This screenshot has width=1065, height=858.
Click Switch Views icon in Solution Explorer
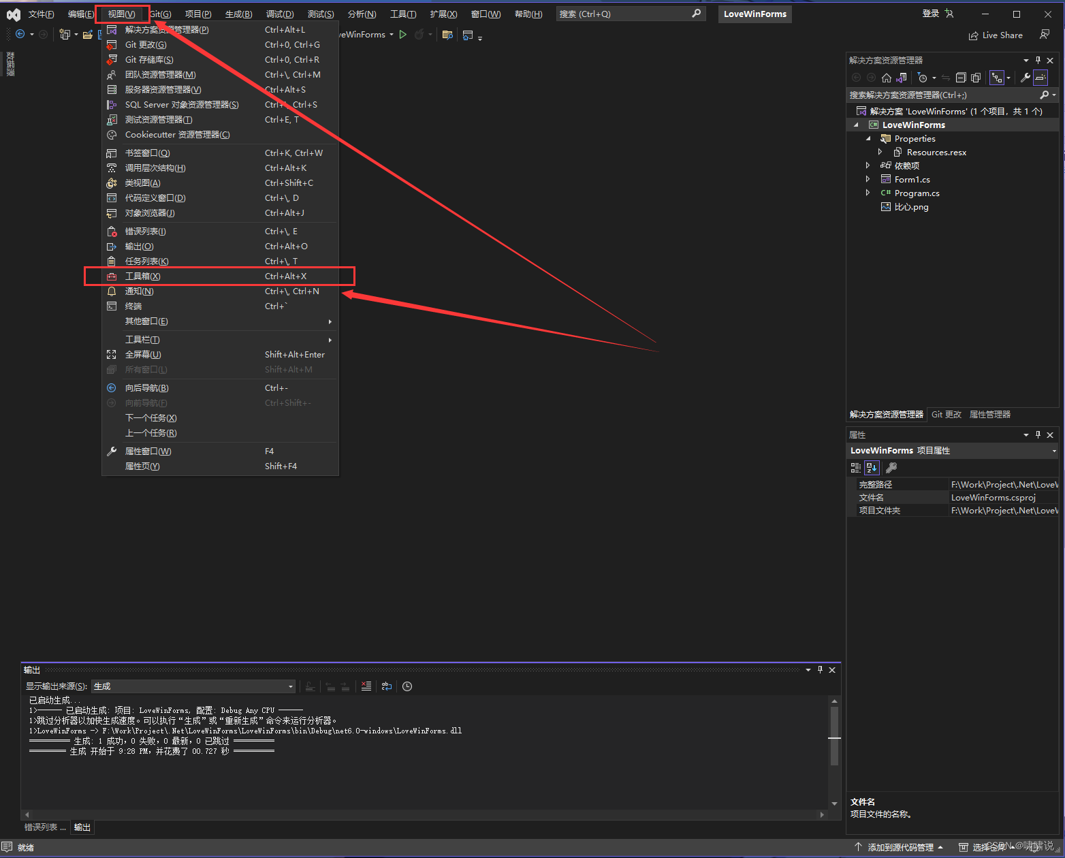pyautogui.click(x=902, y=78)
